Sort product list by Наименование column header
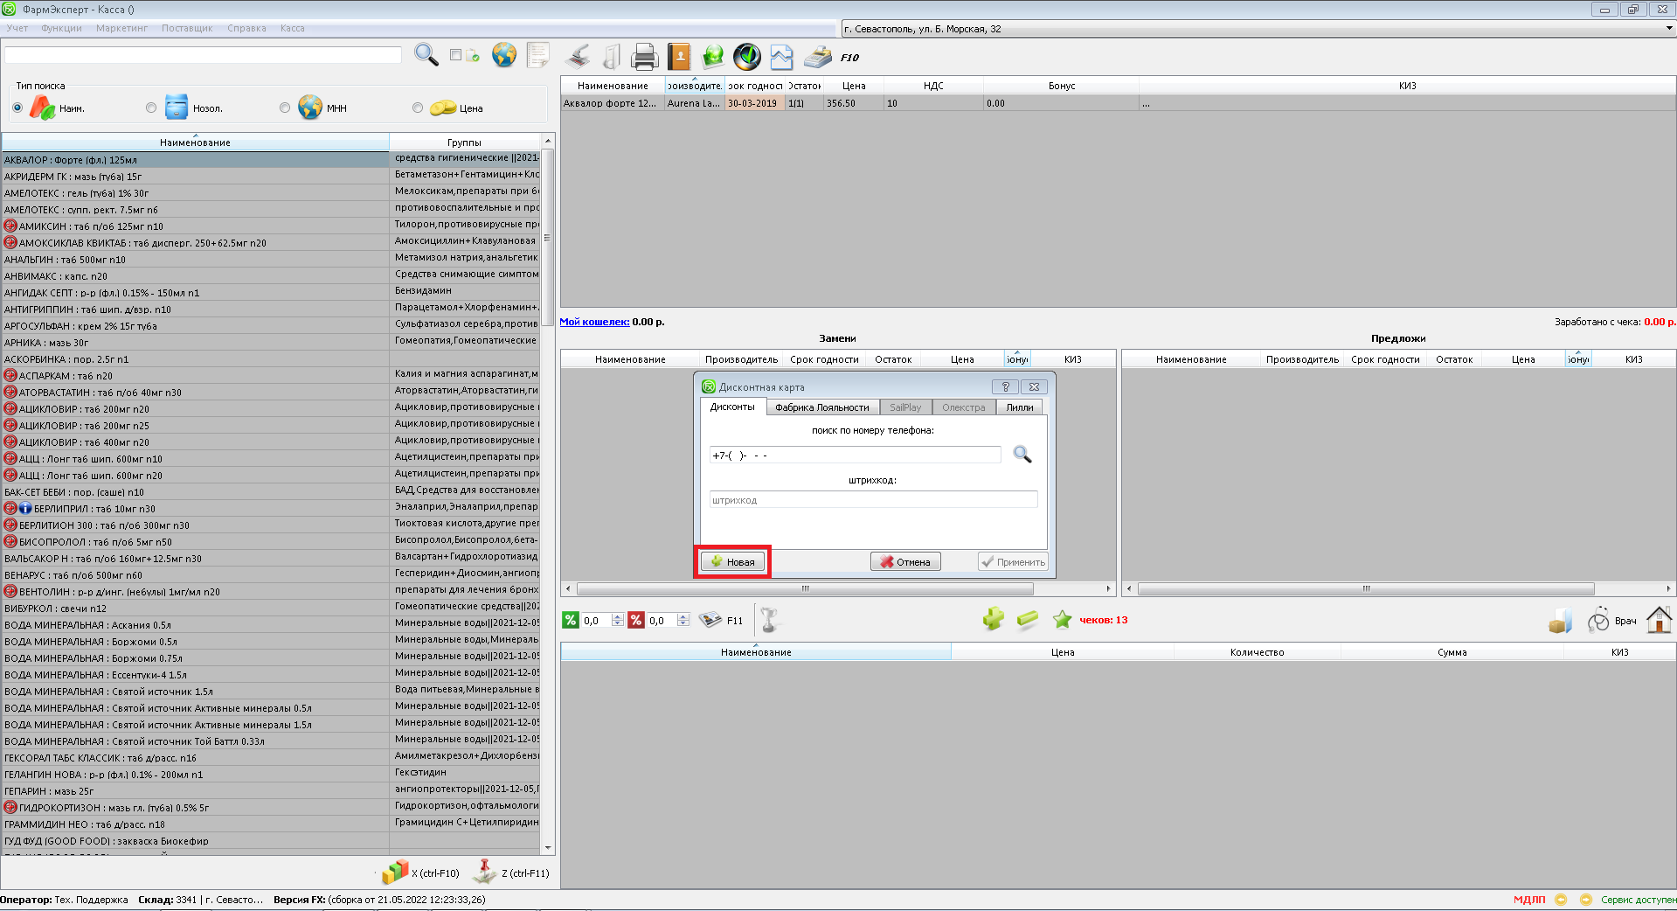 point(195,143)
